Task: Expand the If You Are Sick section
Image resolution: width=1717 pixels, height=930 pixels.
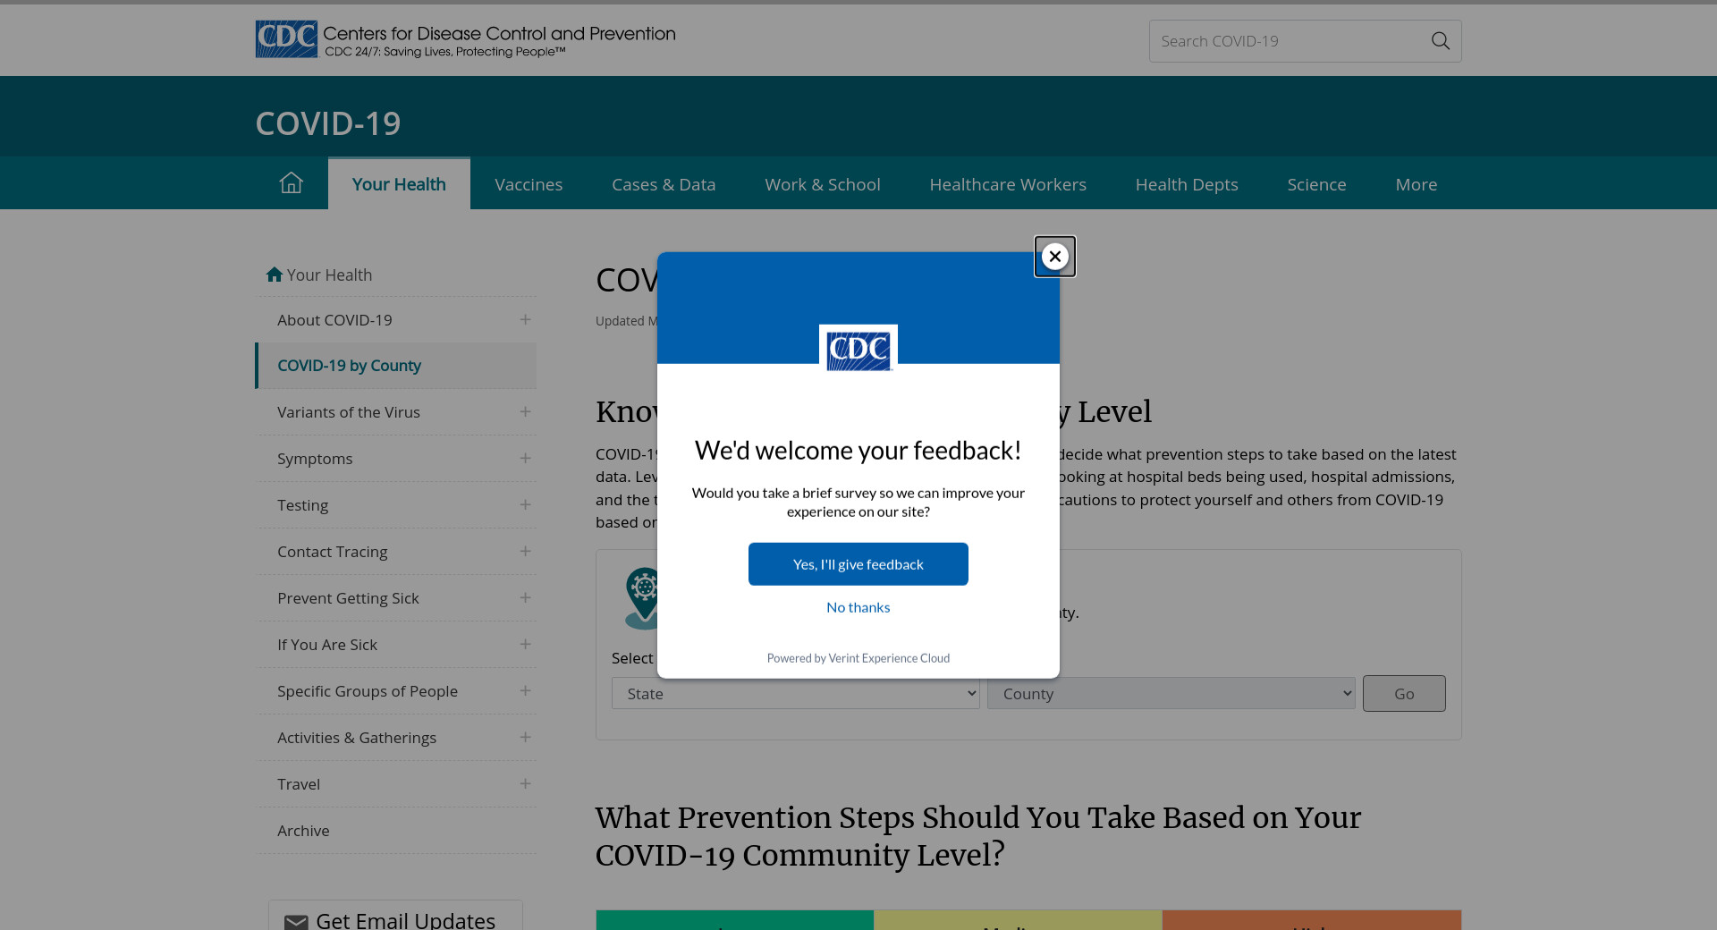Action: pyautogui.click(x=525, y=645)
